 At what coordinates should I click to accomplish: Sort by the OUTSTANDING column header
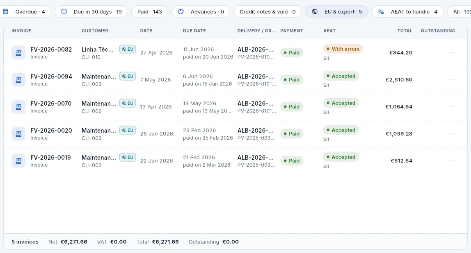point(438,31)
